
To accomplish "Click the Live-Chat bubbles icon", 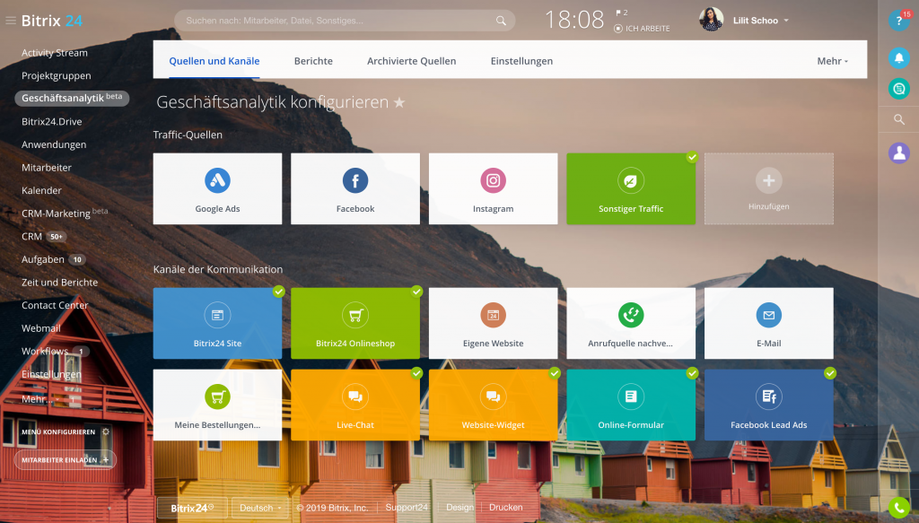I will point(355,397).
